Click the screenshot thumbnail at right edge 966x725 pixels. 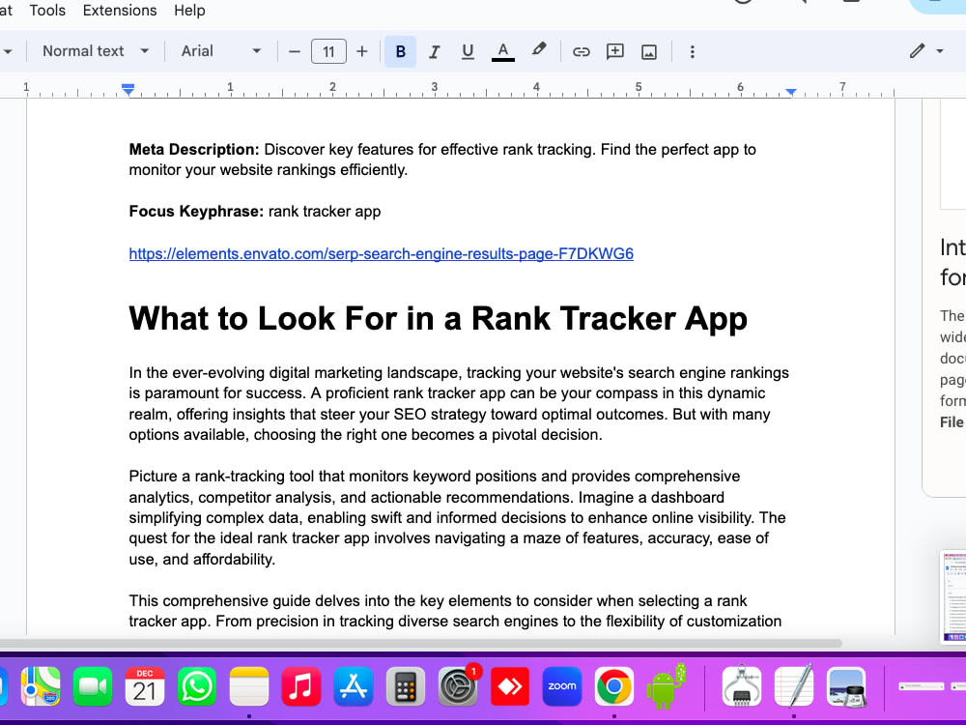953,596
